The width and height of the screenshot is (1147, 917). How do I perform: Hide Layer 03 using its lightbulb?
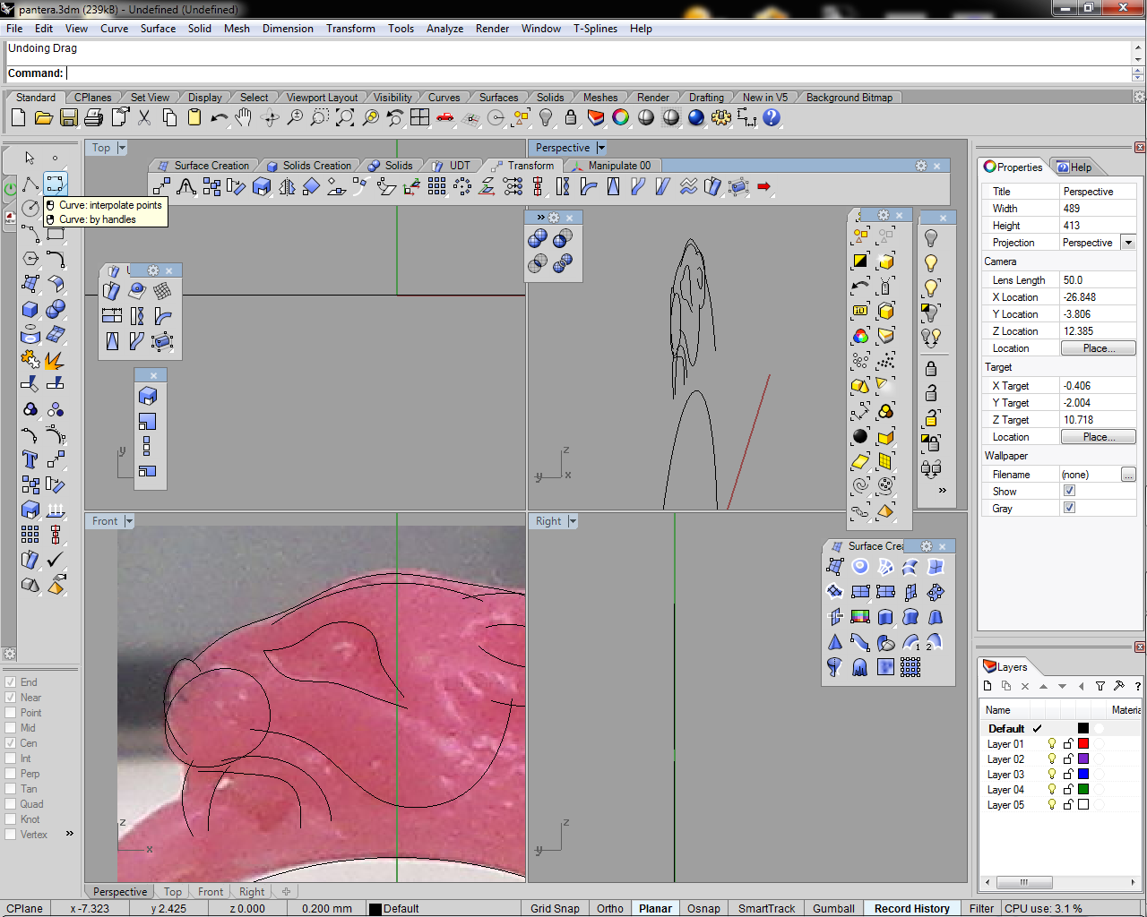click(1052, 775)
